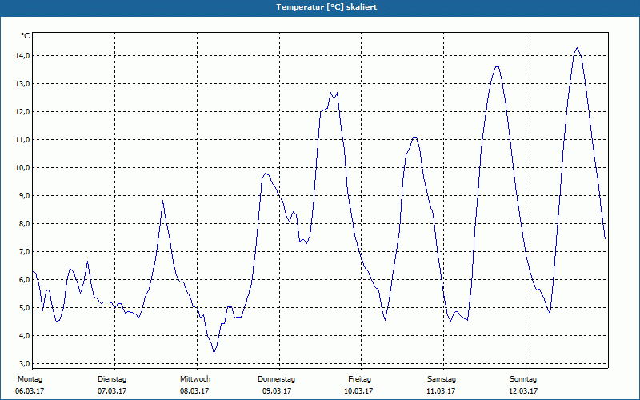Click the Samstag day label
Image resolution: width=640 pixels, height=400 pixels.
coord(442,379)
